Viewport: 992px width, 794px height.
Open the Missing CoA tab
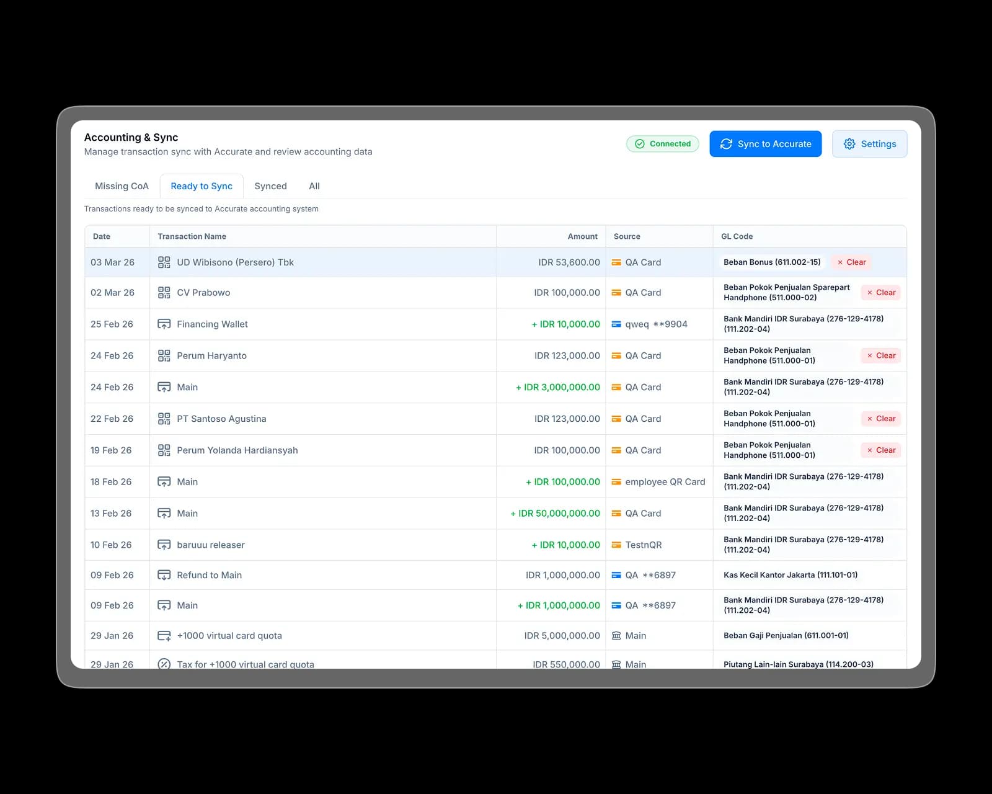pyautogui.click(x=122, y=185)
